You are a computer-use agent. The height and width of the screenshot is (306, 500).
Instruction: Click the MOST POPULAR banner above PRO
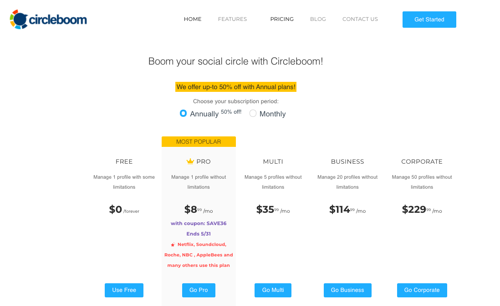199,141
